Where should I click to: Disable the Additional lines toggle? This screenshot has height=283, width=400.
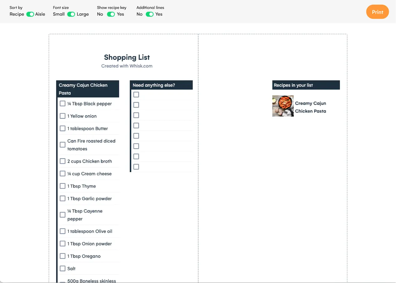tap(149, 14)
